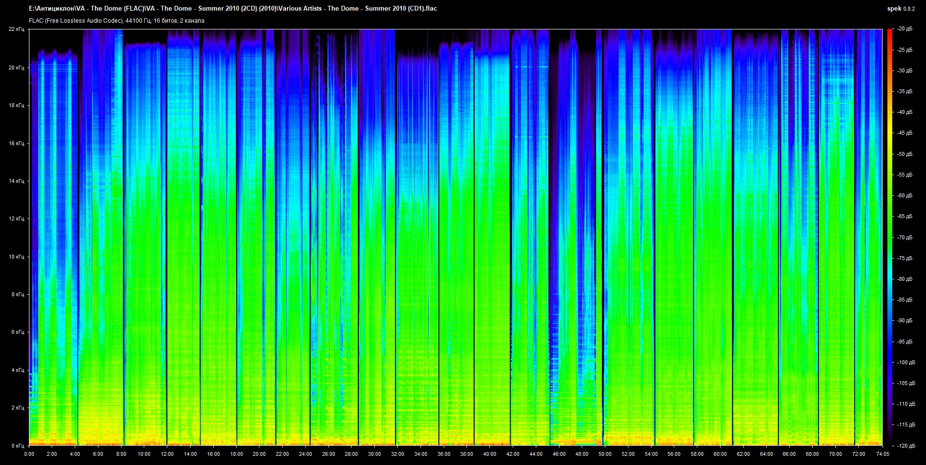
Task: Click the 74:05 end time marker
Action: pos(882,454)
